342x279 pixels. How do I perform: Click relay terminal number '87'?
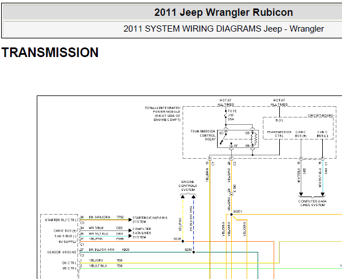point(236,145)
